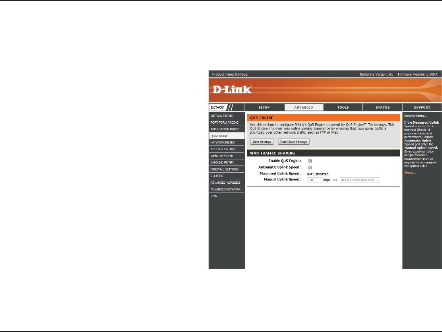Go to Access Control page
Image resolution: width=442 pixels, height=332 pixels.
click(x=227, y=149)
